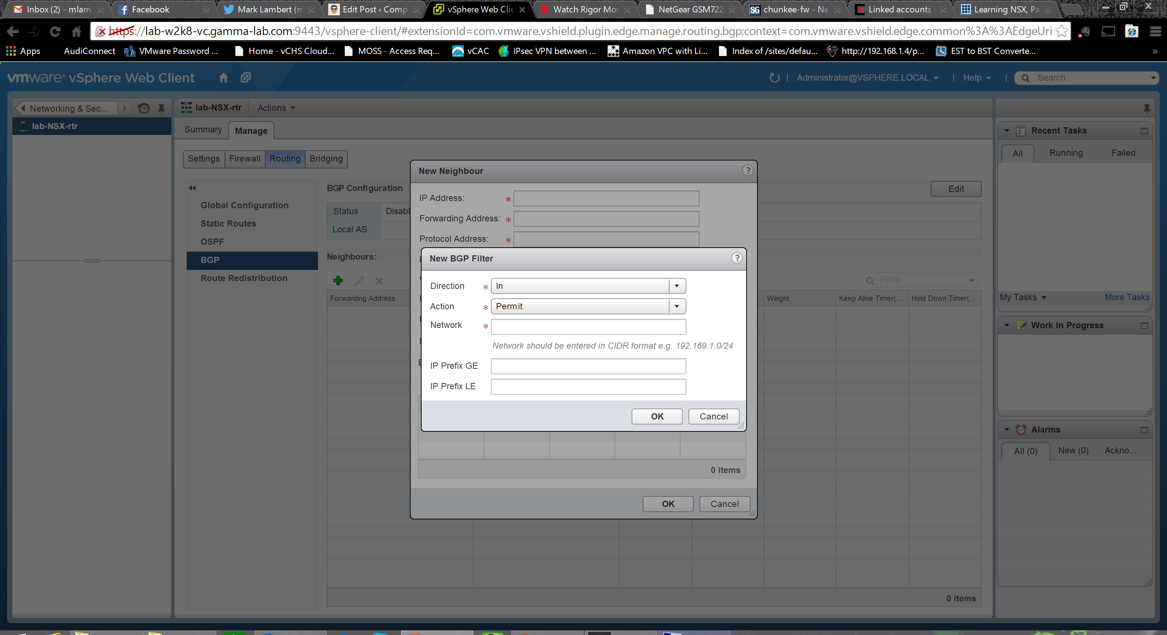Image resolution: width=1167 pixels, height=635 pixels.
Task: Click the history icon in navigator panel
Action: coord(144,108)
